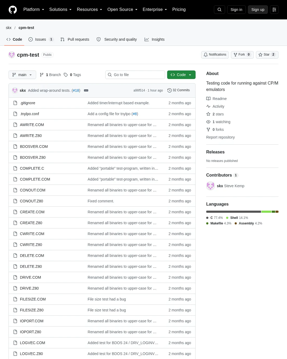Switch to the Code tab

click(14, 39)
